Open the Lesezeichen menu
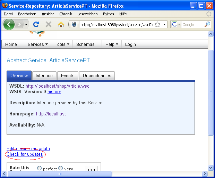Screen dimensions: 215x178 (x=87, y=14)
